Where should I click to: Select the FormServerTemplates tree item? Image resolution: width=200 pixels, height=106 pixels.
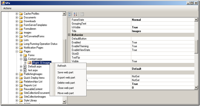coord(35,25)
